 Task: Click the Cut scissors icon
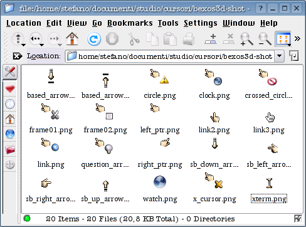coord(134,39)
